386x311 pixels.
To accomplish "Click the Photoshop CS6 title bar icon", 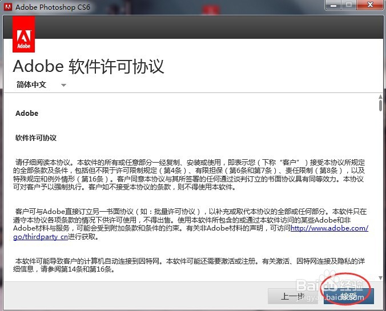I will click(8, 7).
